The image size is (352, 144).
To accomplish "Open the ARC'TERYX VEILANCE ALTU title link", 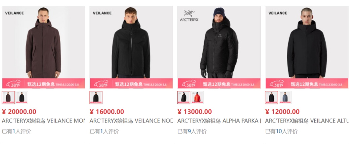I will pyautogui.click(x=307, y=121).
